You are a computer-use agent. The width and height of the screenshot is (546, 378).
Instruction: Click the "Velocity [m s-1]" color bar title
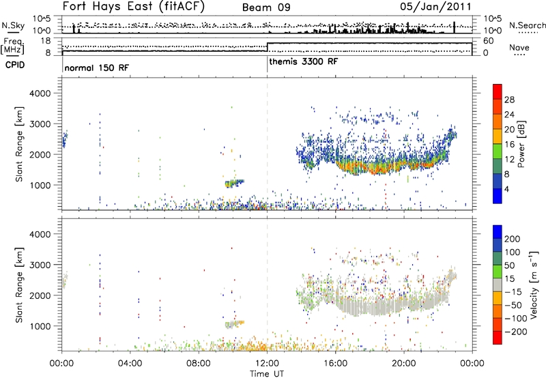(534, 285)
